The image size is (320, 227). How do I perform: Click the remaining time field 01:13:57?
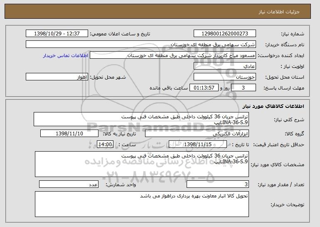[204, 88]
